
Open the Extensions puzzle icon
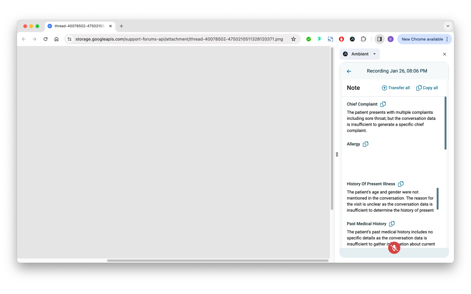pyautogui.click(x=363, y=39)
